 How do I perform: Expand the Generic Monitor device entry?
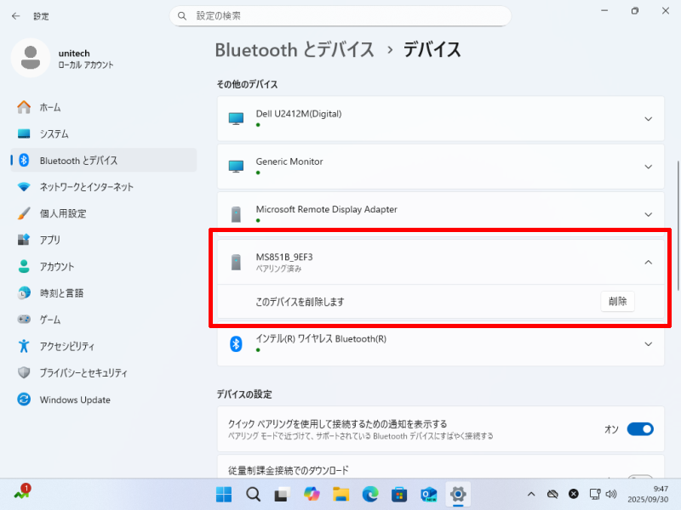pyautogui.click(x=648, y=167)
